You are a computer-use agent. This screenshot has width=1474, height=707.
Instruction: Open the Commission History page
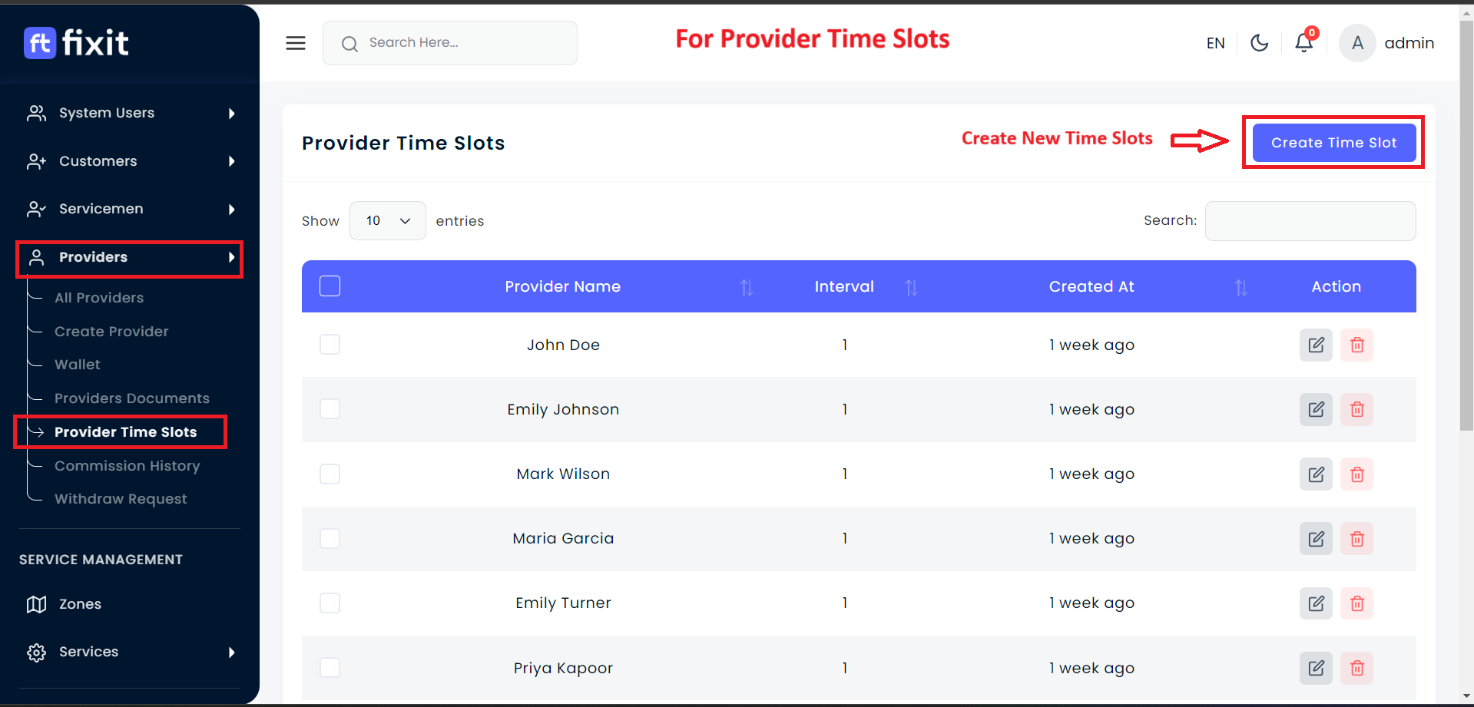tap(127, 466)
